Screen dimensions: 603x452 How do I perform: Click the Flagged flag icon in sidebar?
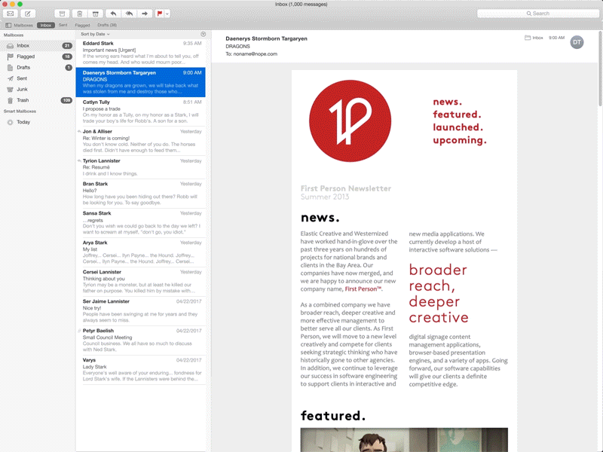coord(11,56)
